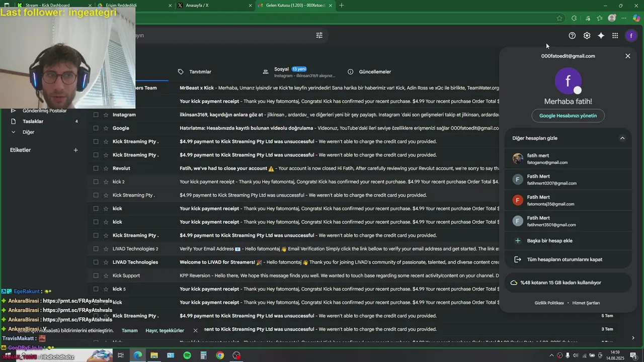This screenshot has height=362, width=644.
Task: Open Chrome from the taskbar
Action: (x=220, y=355)
